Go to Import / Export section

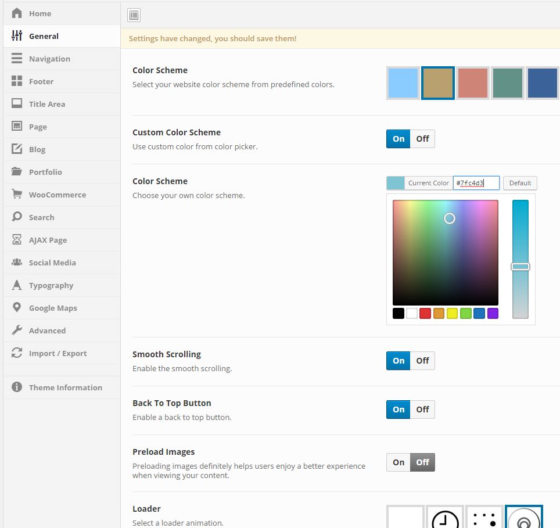[58, 353]
